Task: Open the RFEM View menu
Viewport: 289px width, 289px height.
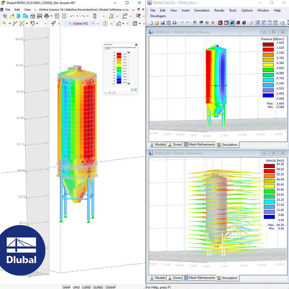Action: 27,10
